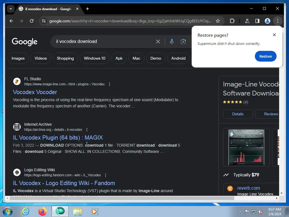Search by image with Google Lens
Screen dimensions: 289x217
pos(183,42)
